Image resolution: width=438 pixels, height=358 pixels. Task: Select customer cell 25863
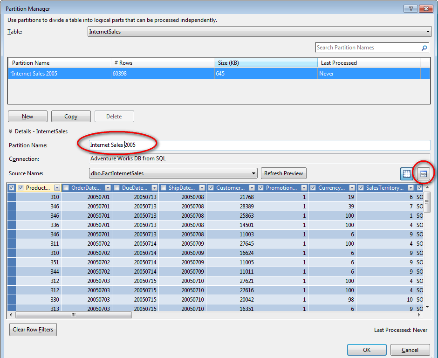pyautogui.click(x=231, y=216)
